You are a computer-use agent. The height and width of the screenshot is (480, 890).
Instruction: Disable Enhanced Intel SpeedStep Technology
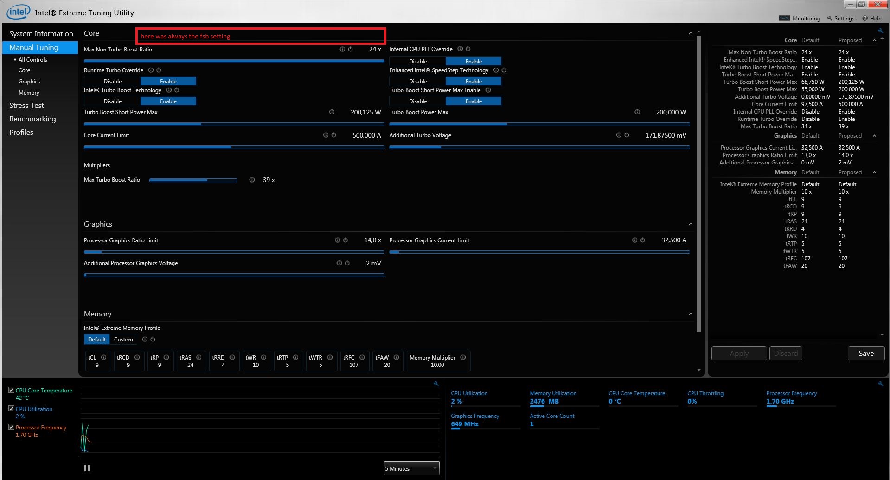click(x=418, y=81)
